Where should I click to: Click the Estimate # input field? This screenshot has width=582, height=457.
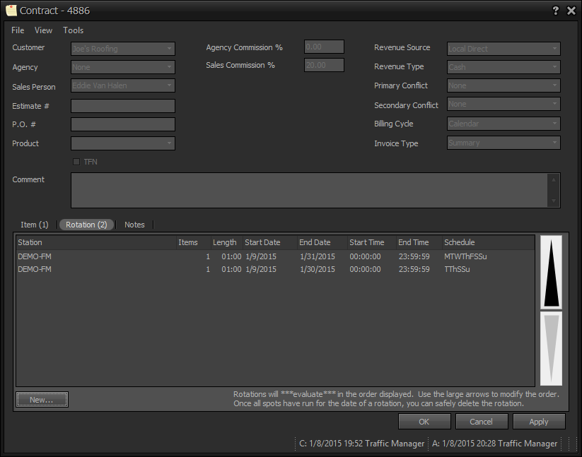pos(123,106)
